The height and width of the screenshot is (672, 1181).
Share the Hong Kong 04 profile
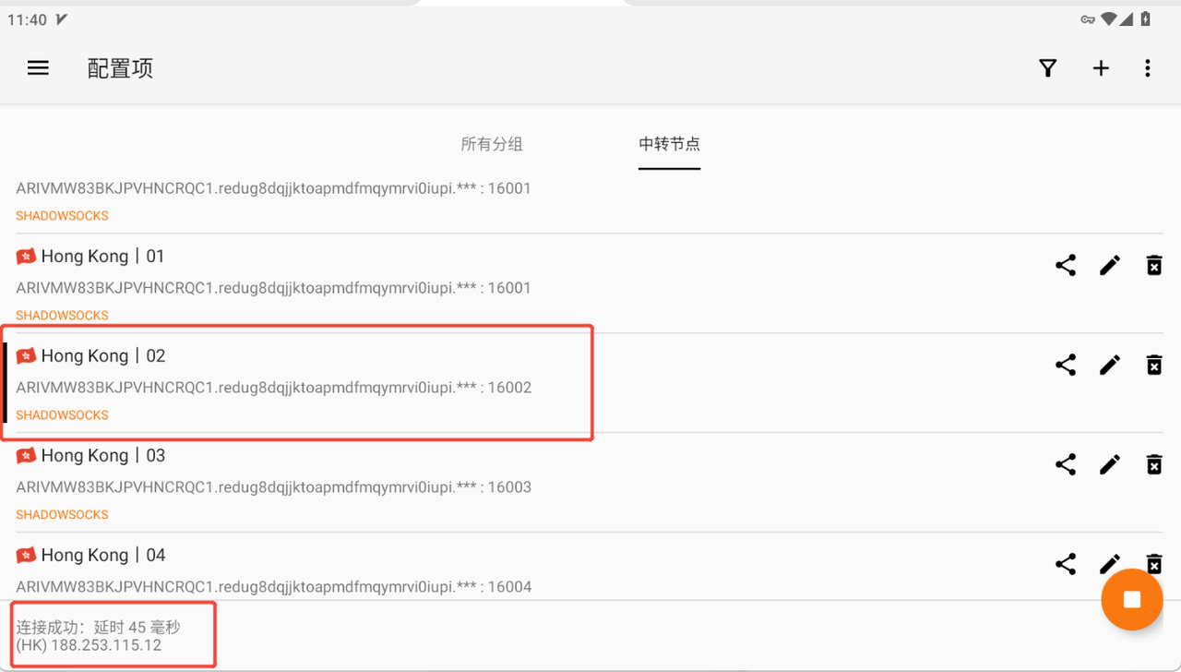click(x=1066, y=564)
